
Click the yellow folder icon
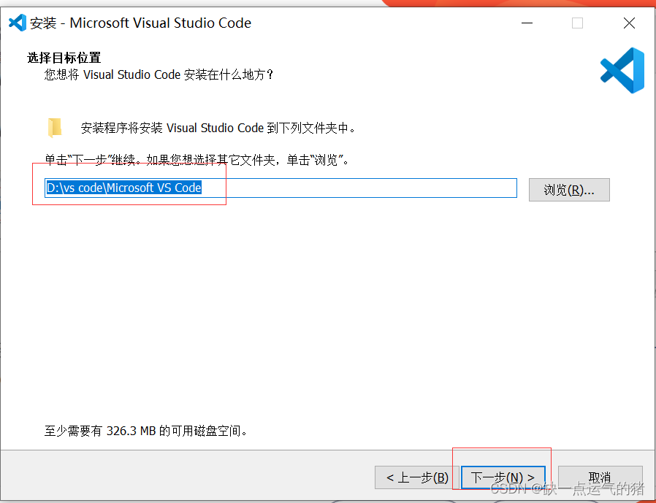[x=54, y=128]
